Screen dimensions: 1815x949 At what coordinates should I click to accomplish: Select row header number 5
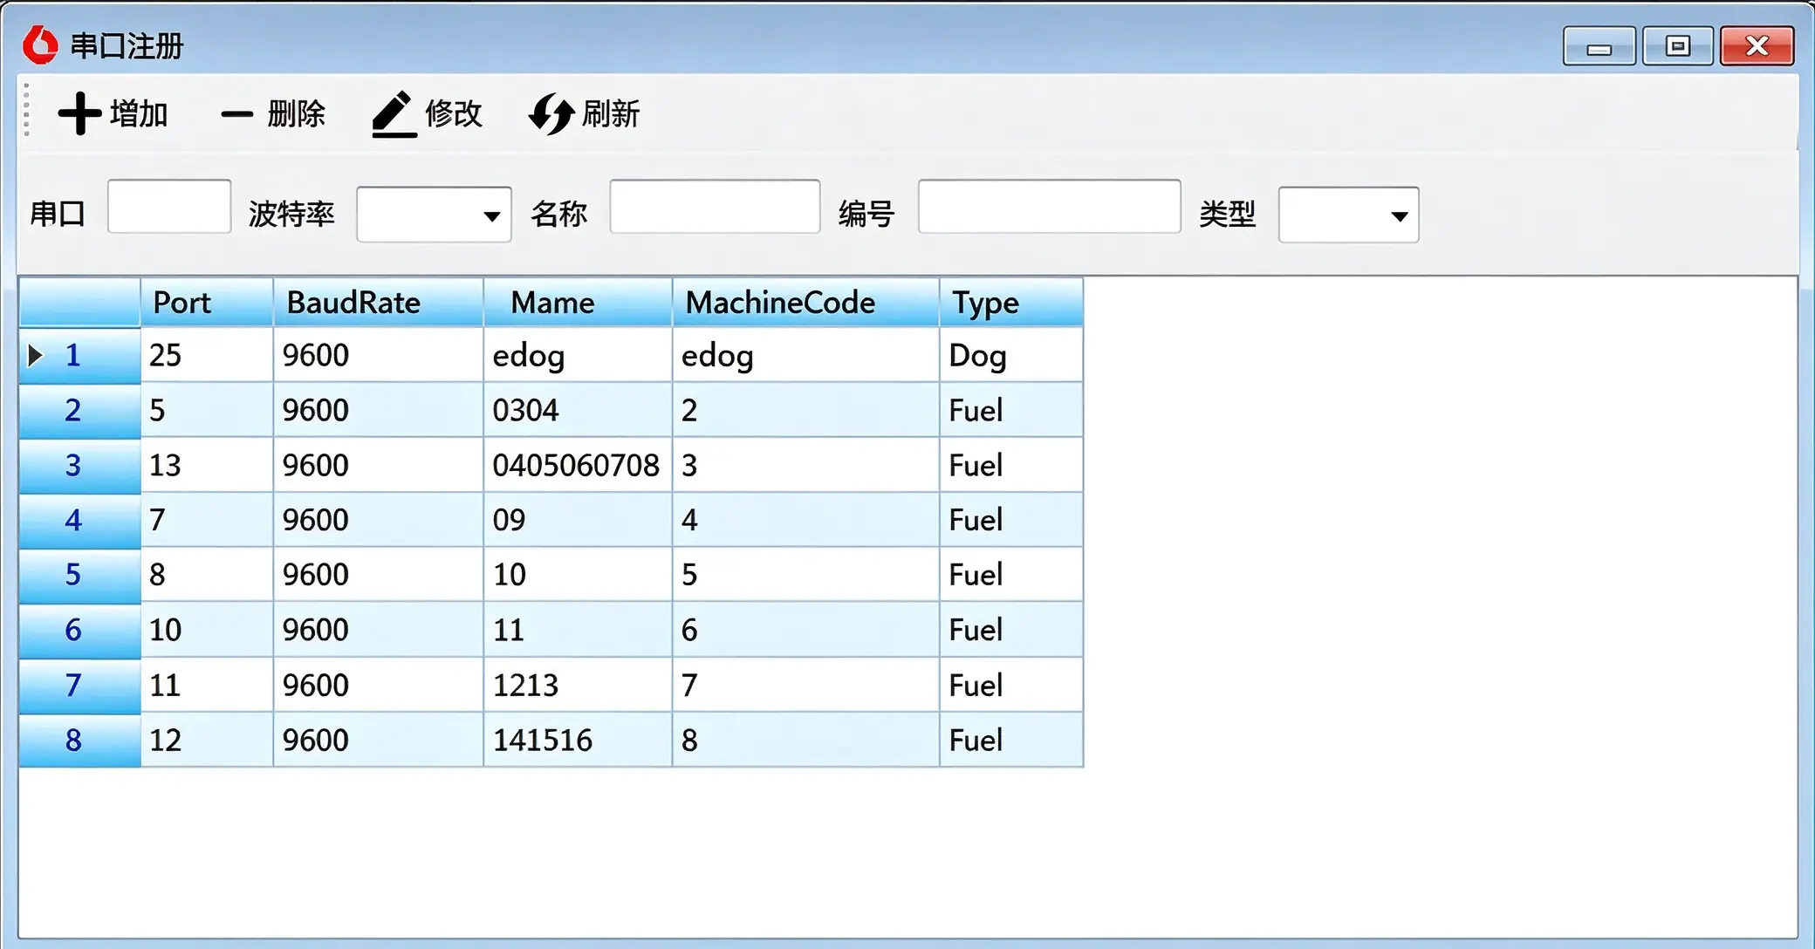pos(79,575)
